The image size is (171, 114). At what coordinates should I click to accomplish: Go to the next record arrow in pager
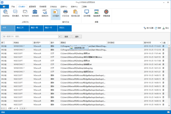(20, 108)
